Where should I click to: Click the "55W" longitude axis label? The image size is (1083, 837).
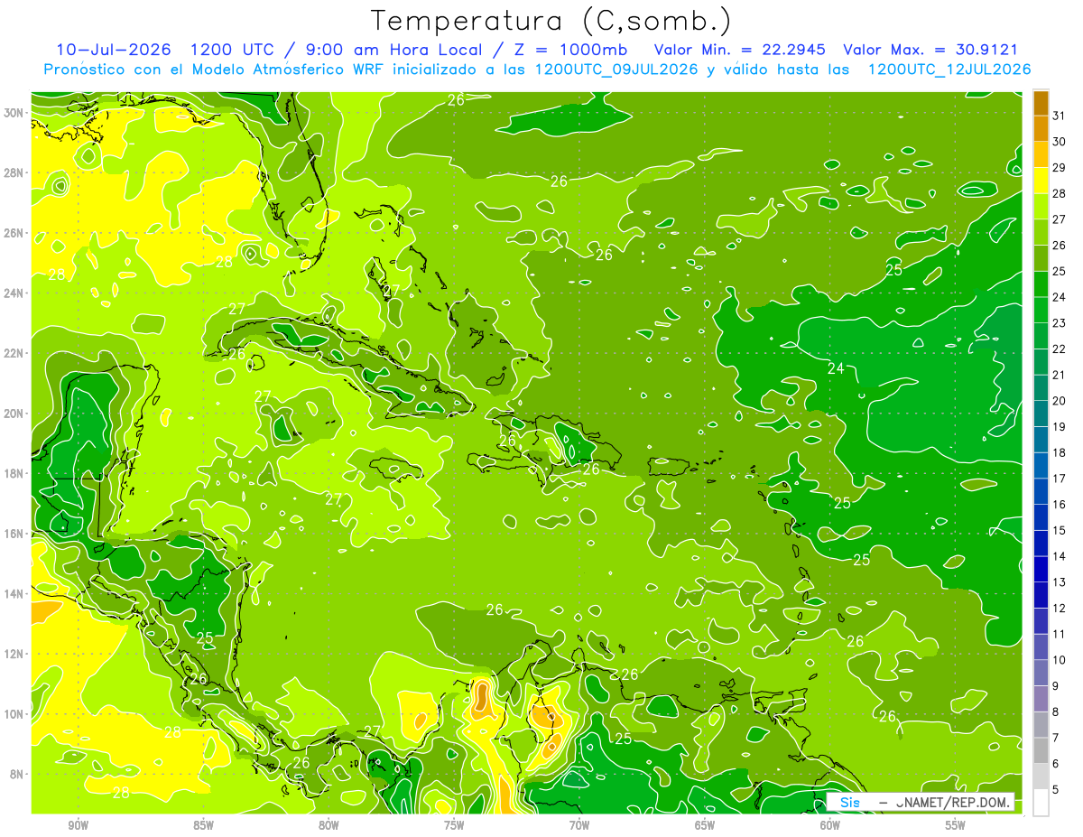pyautogui.click(x=956, y=825)
